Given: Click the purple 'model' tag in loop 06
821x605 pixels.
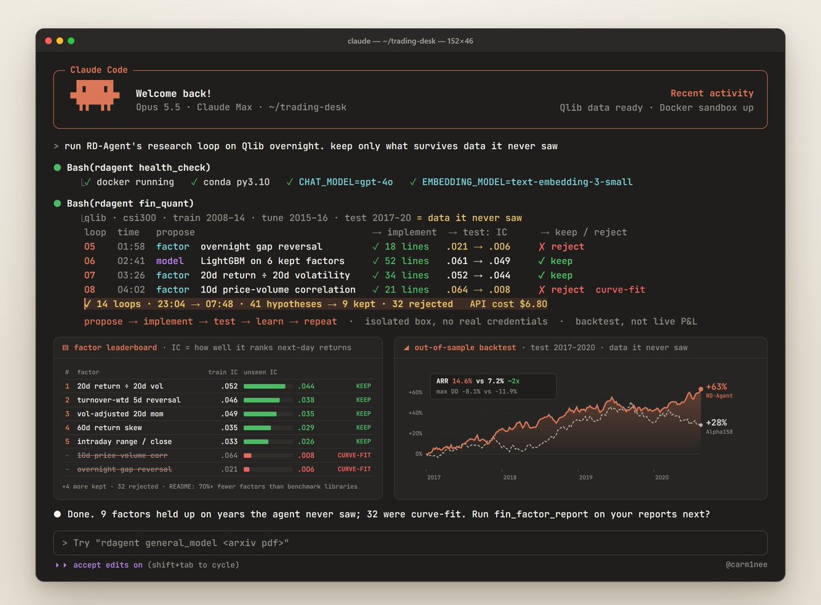Looking at the screenshot, I should pyautogui.click(x=170, y=261).
